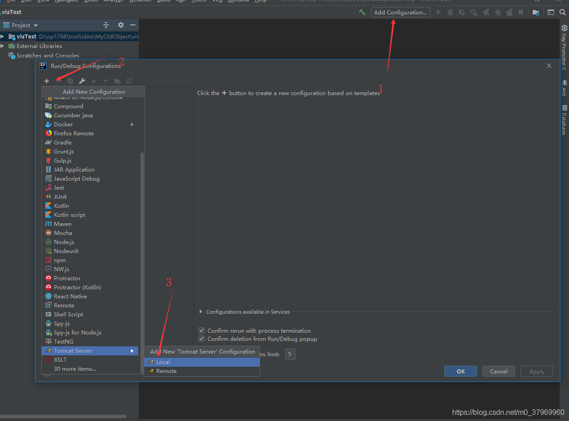Open Search Everywhere magnifier icon

tap(563, 12)
